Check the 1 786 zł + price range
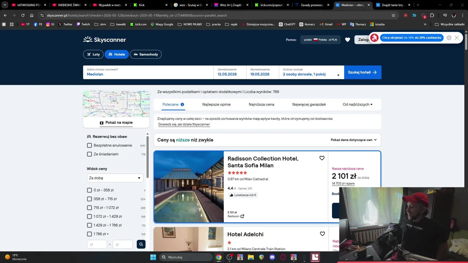Image resolution: width=468 pixels, height=263 pixels. (89, 234)
